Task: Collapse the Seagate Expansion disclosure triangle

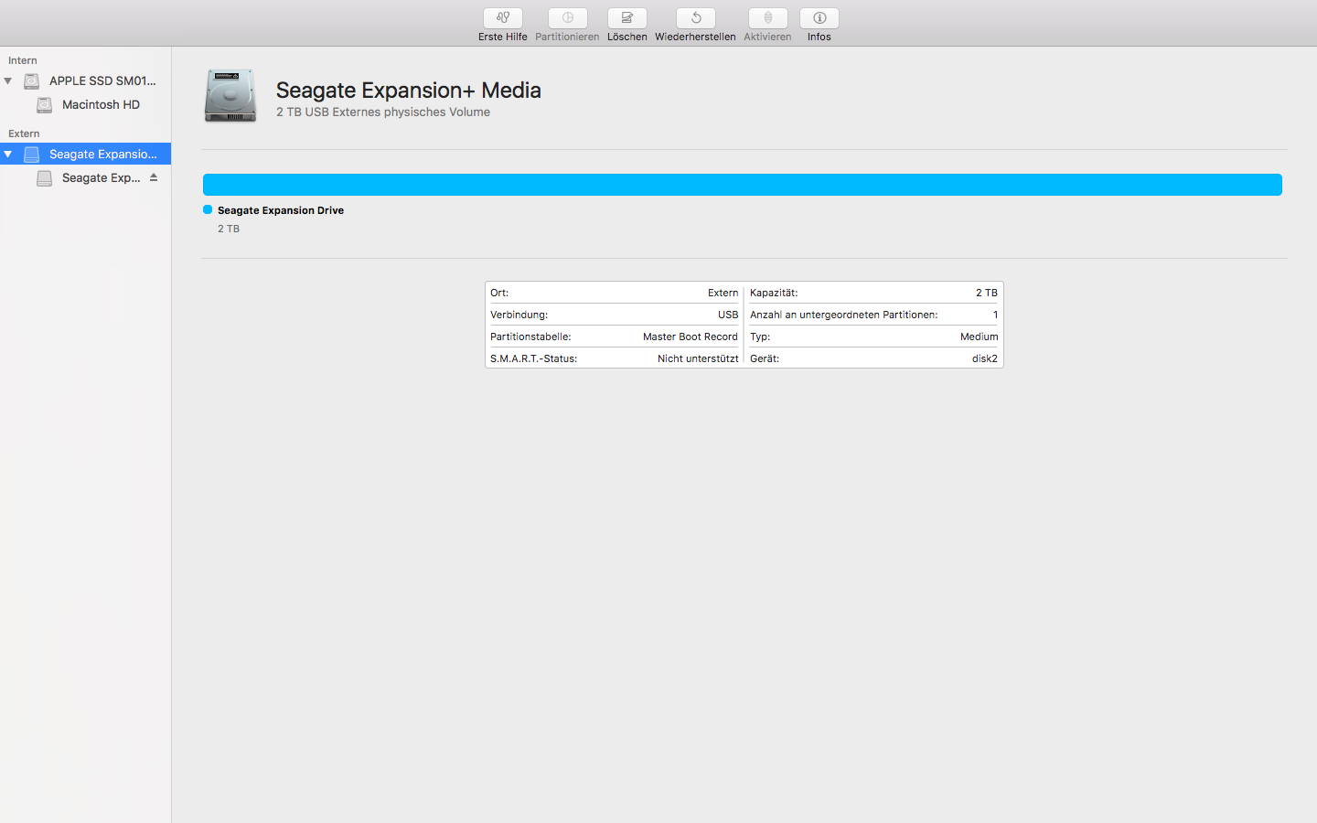Action: tap(8, 154)
